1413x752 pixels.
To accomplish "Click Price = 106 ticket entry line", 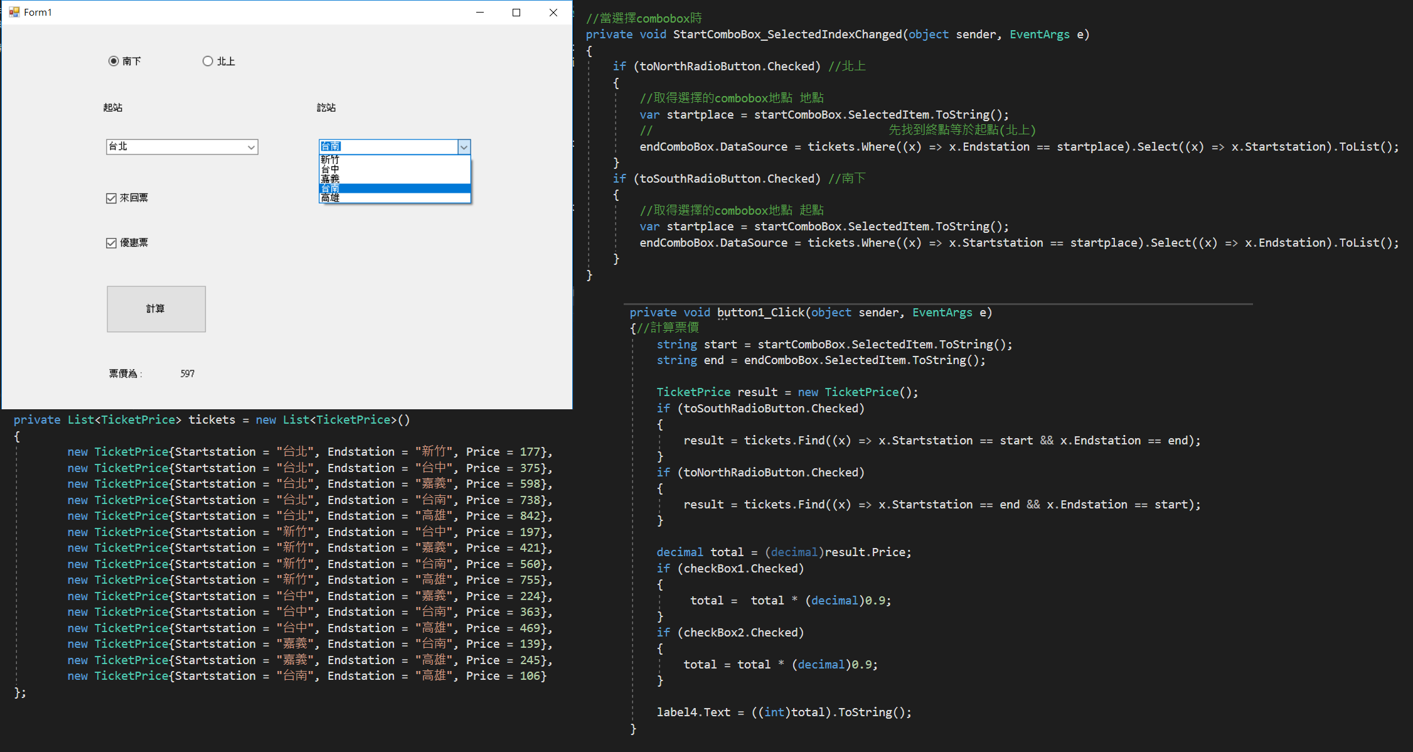I will click(307, 676).
